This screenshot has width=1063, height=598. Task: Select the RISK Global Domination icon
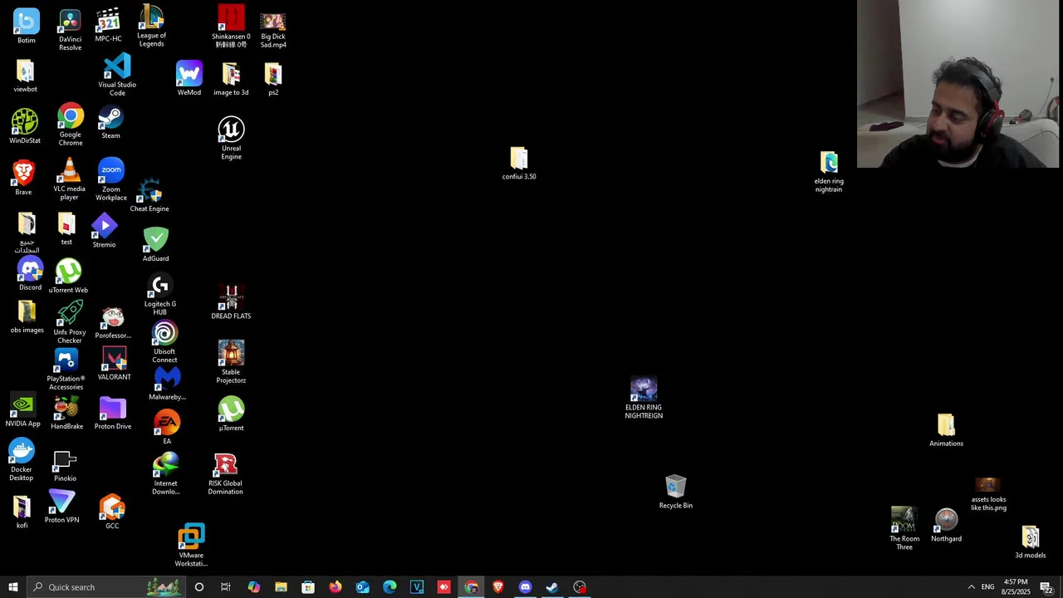(x=225, y=474)
